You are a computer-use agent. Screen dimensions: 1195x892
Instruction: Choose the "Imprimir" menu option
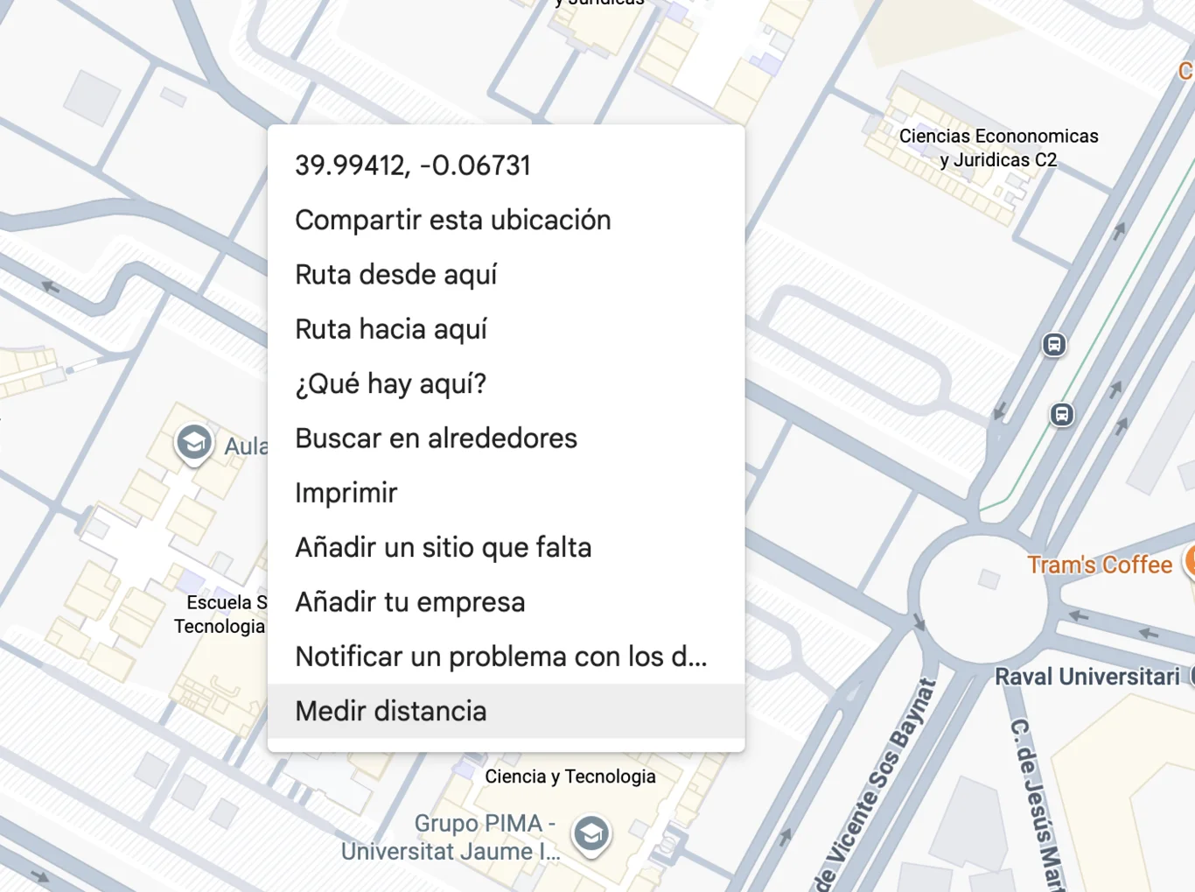click(x=346, y=492)
